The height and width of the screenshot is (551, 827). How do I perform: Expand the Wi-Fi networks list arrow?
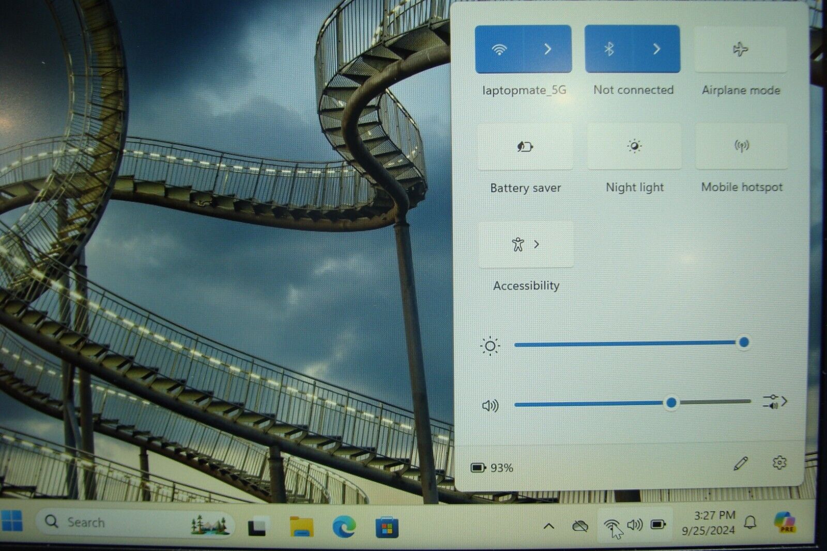[x=548, y=50]
